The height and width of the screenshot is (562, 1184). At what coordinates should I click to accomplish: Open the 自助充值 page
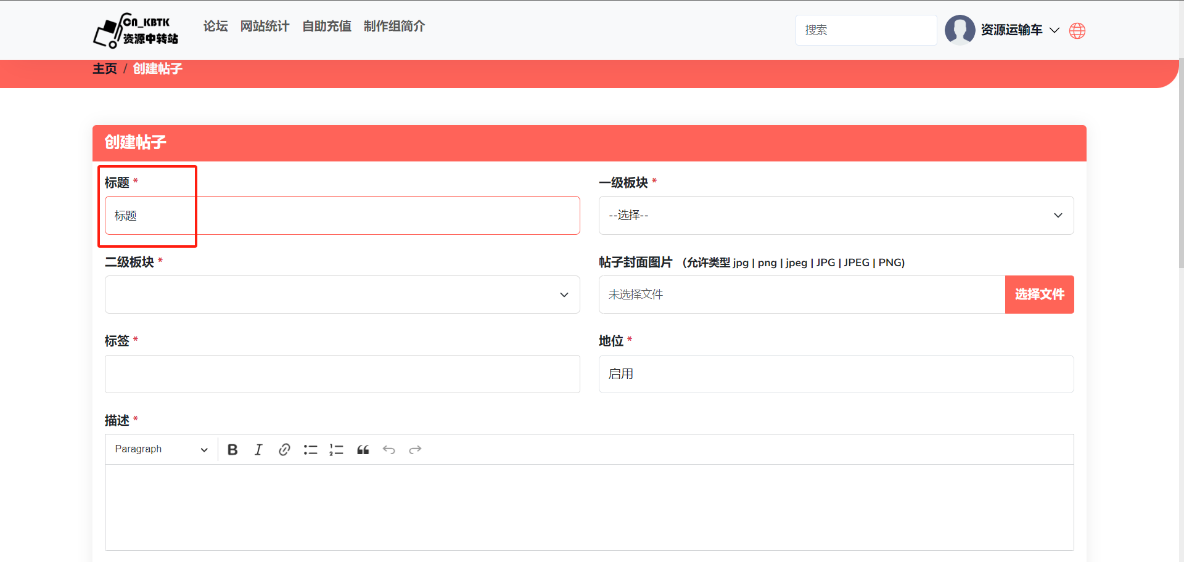click(x=326, y=26)
